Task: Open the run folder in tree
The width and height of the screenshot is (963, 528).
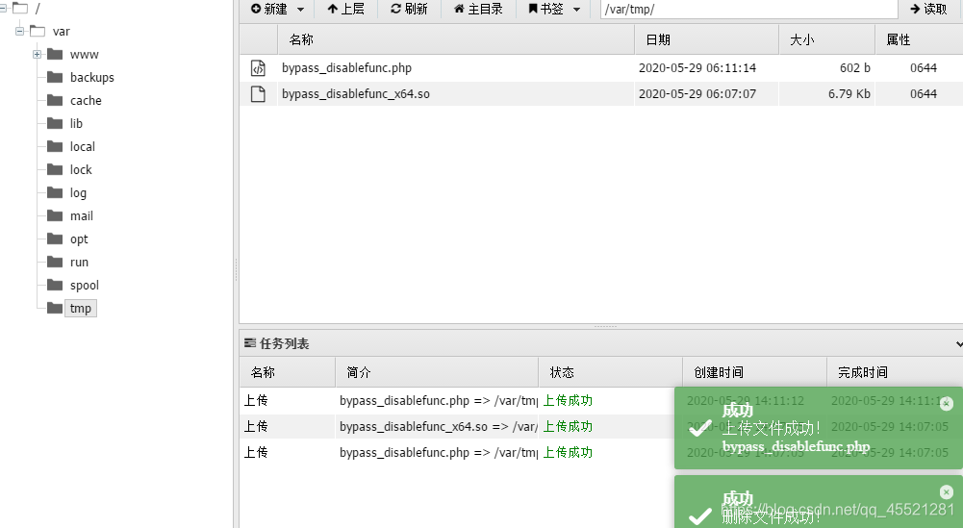Action: [x=79, y=263]
